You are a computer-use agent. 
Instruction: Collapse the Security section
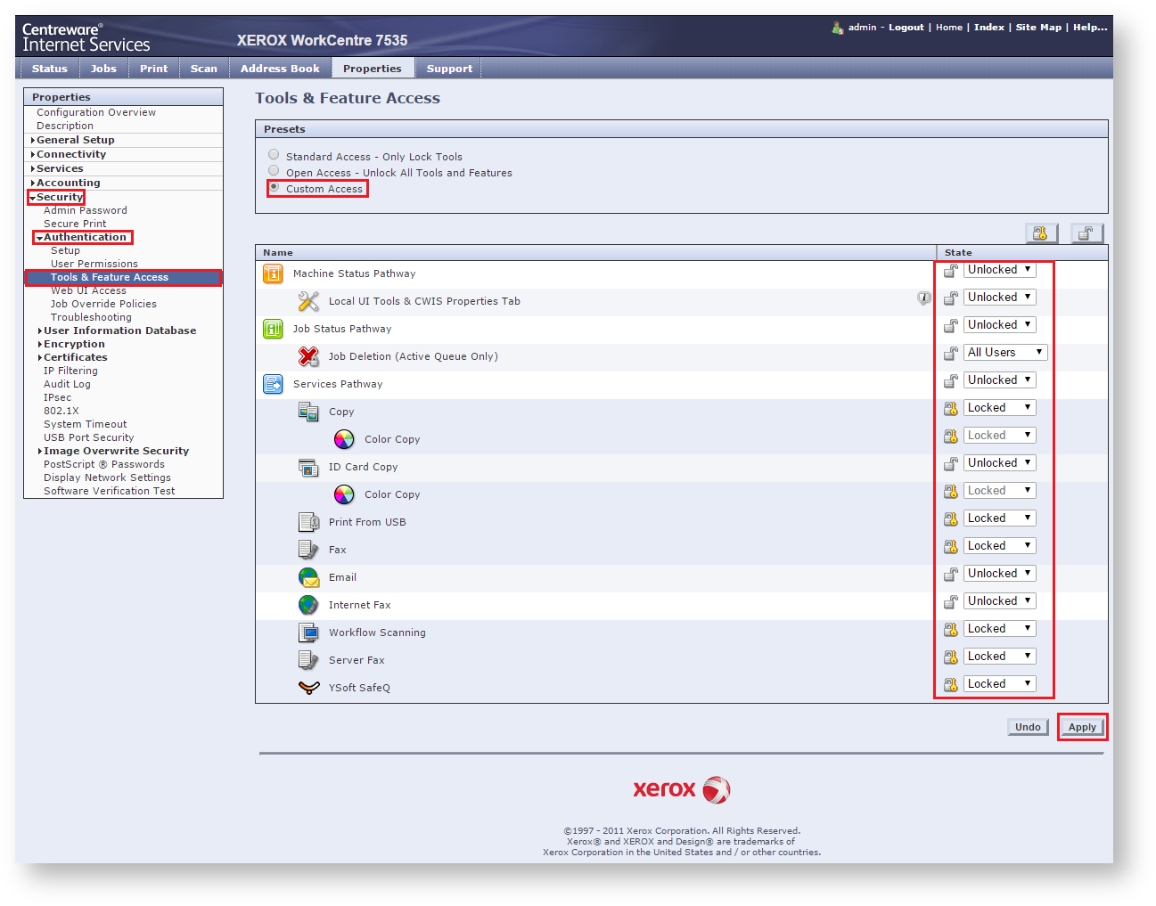(x=56, y=197)
